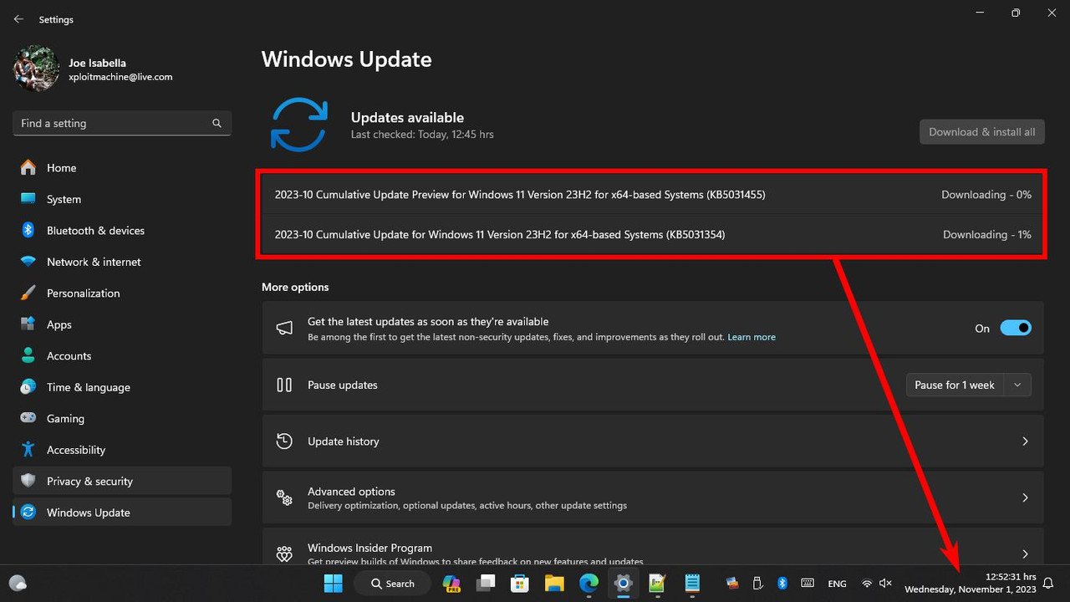Click the Notepad icon on taskbar
Screen dimensions: 1070x602
pyautogui.click(x=691, y=584)
